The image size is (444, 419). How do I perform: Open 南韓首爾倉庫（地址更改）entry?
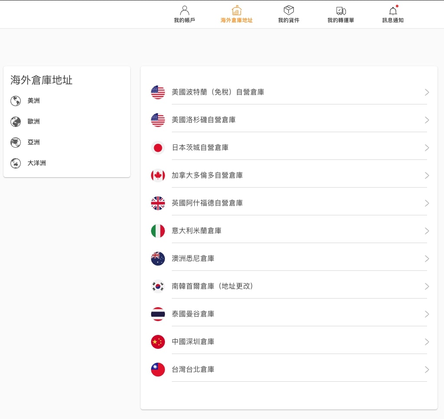point(212,286)
